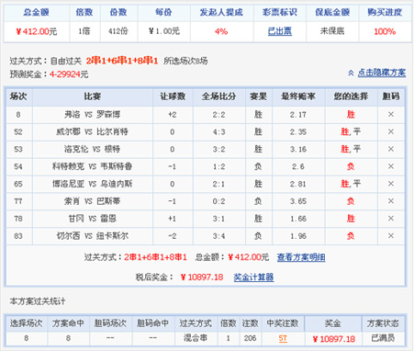Viewport: 414px width, 351px height.
Task: Collapse plan with the double-chevron arrow icon
Action: click(x=351, y=73)
